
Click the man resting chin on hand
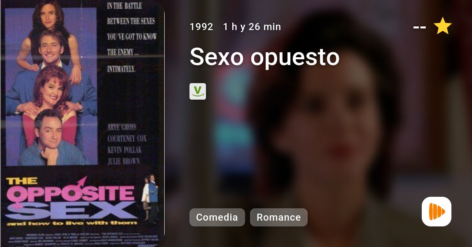click(x=49, y=138)
